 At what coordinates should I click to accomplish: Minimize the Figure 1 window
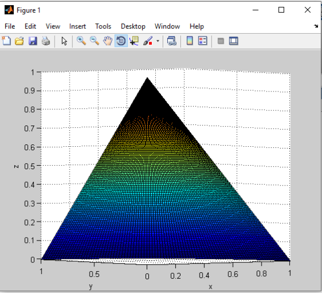pyautogui.click(x=255, y=10)
